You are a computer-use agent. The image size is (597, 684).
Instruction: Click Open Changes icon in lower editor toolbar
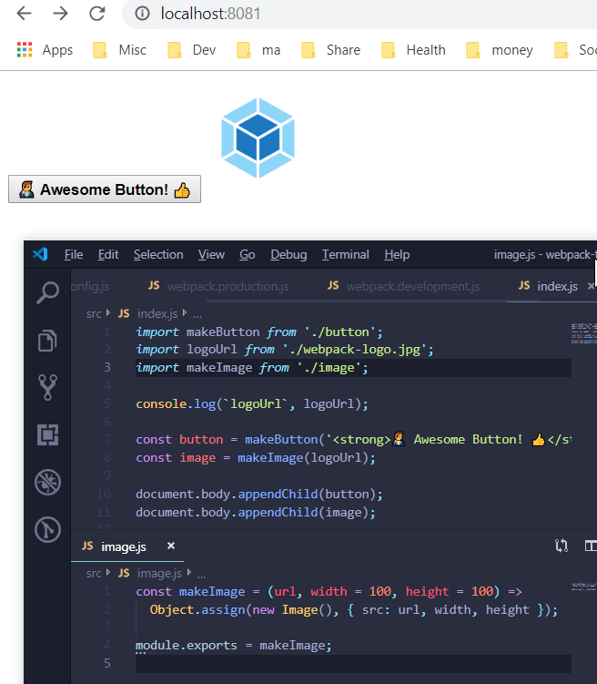pyautogui.click(x=562, y=546)
